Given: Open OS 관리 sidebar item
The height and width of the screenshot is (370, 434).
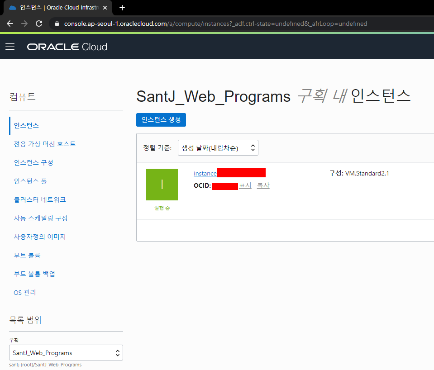Looking at the screenshot, I should click(24, 292).
